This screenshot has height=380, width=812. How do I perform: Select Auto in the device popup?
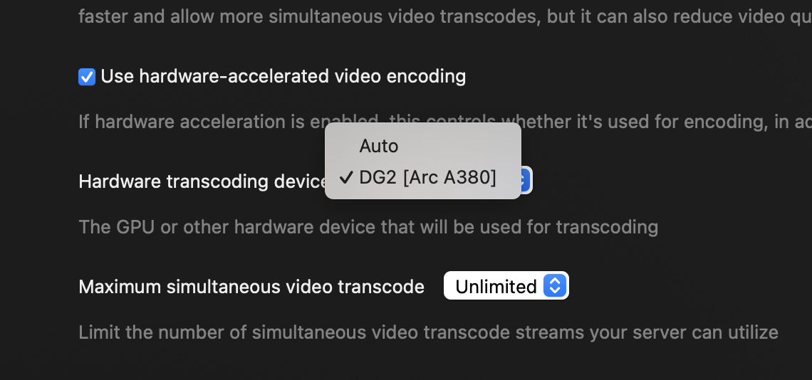[378, 146]
